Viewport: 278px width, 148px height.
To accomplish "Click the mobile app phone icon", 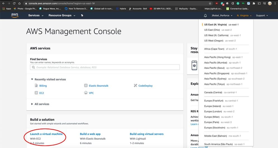I will [x=194, y=65].
